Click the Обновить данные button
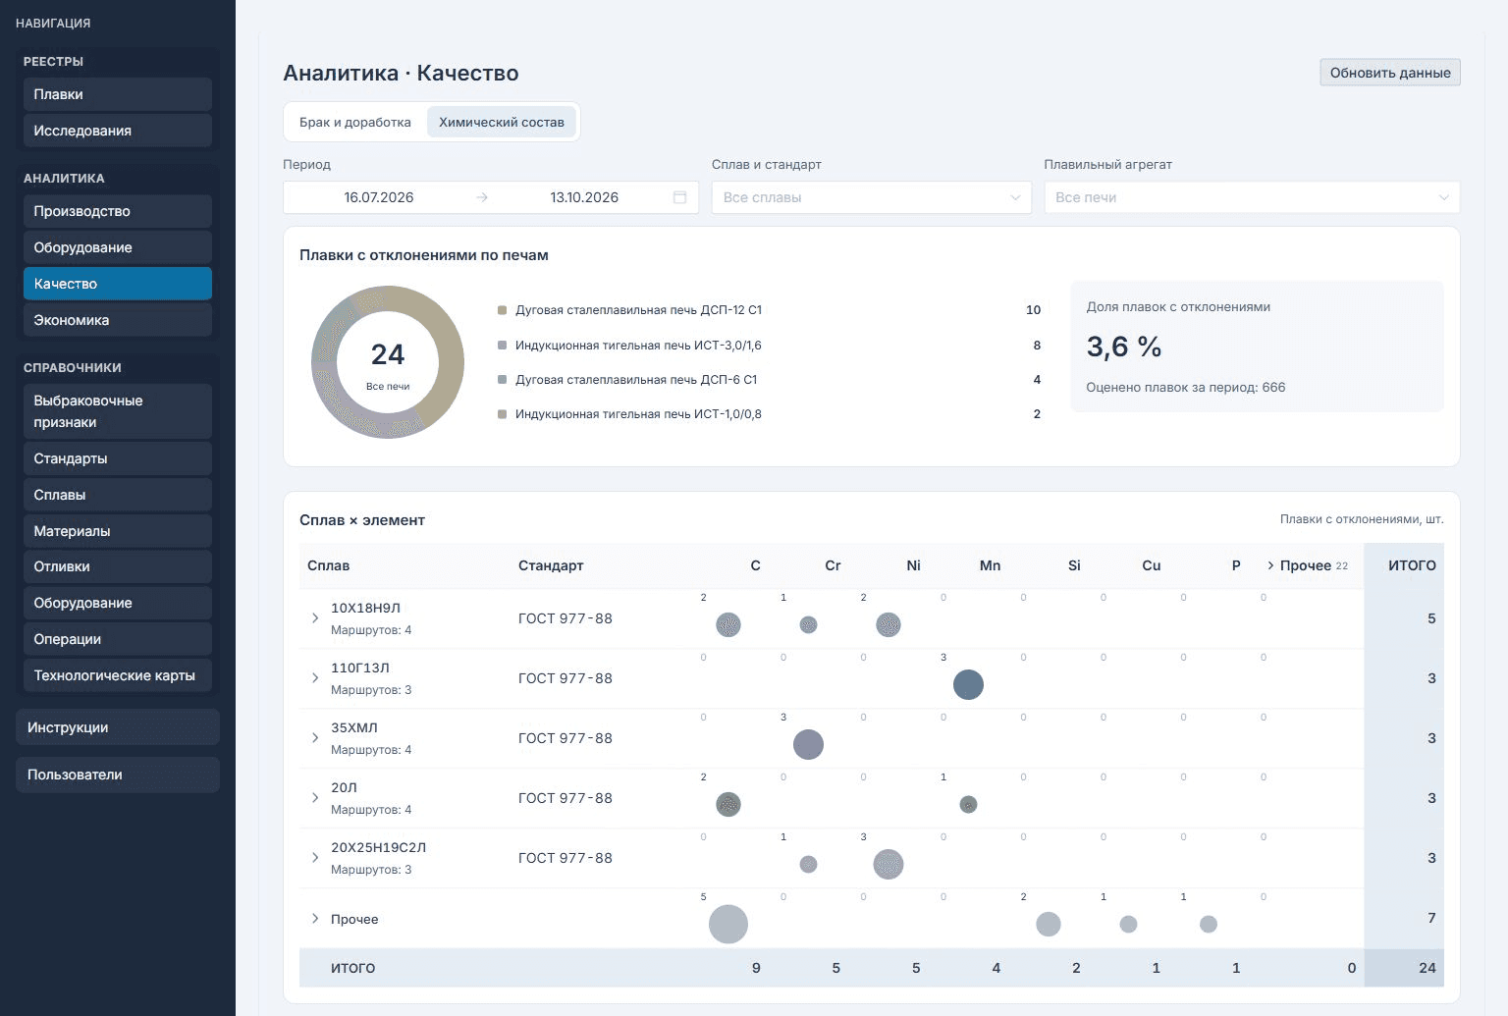Screen dimensions: 1508x1016 pos(1390,73)
